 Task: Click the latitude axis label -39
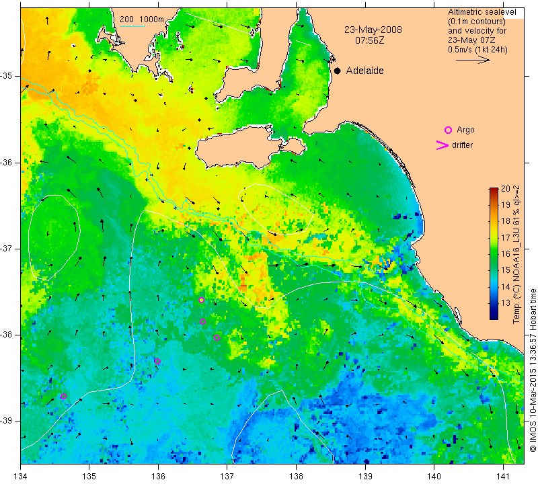click(7, 421)
